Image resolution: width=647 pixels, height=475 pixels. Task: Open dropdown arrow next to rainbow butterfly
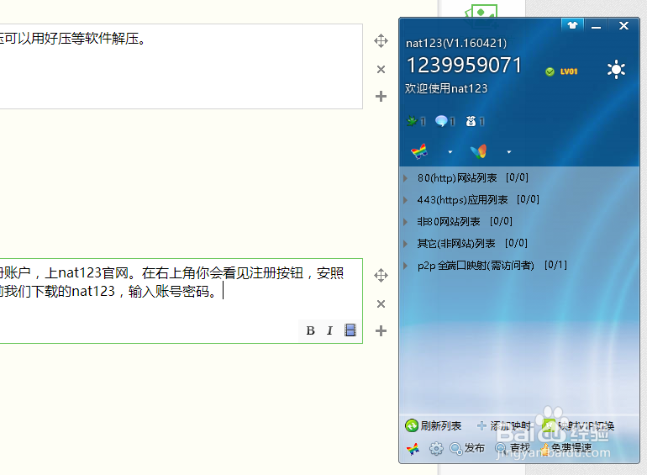(450, 152)
